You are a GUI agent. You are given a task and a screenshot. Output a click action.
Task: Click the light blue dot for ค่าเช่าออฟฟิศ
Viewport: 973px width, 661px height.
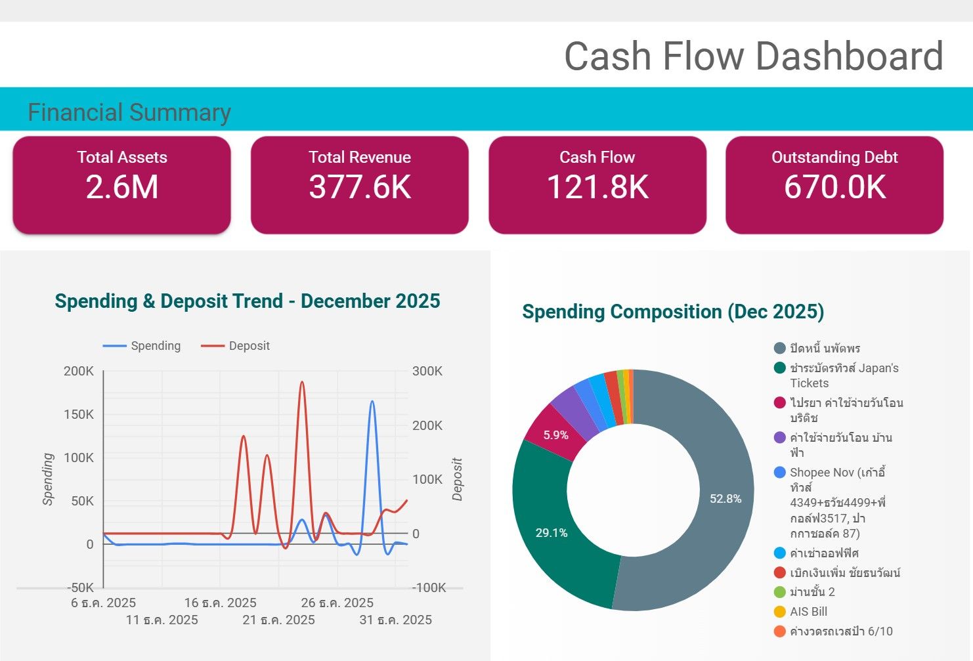[x=780, y=553]
